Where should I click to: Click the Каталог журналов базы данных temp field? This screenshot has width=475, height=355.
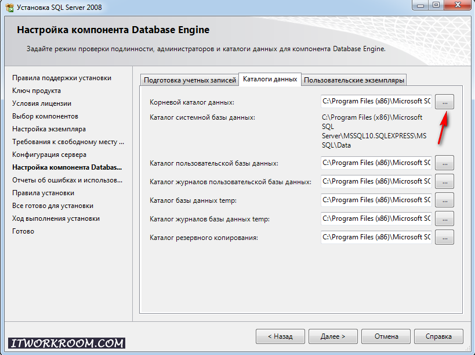pos(376,218)
